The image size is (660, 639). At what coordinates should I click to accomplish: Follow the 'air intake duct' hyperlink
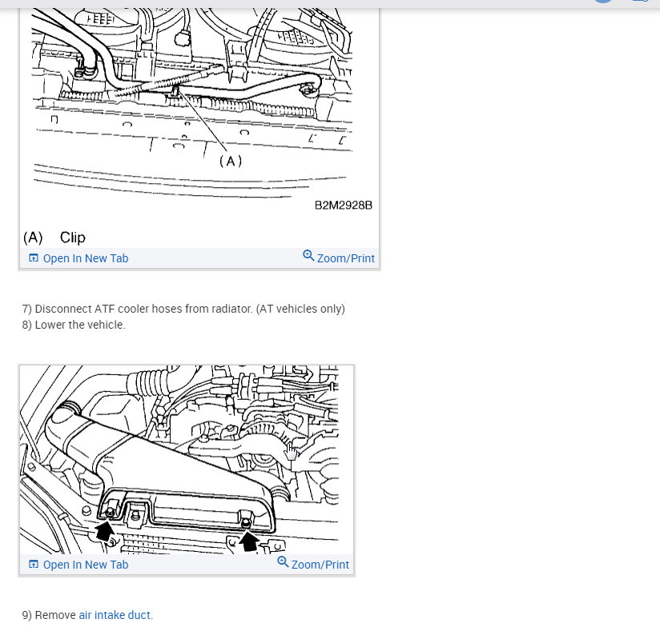pos(115,615)
